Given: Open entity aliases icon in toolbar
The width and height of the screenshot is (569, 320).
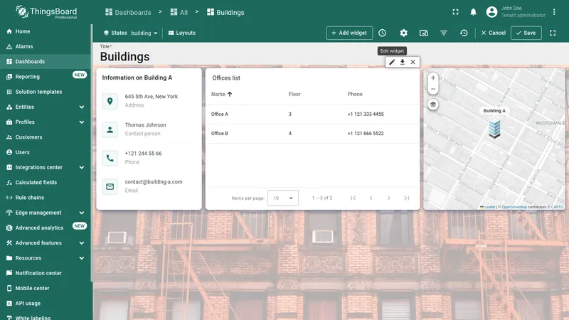Looking at the screenshot, I should point(423,33).
